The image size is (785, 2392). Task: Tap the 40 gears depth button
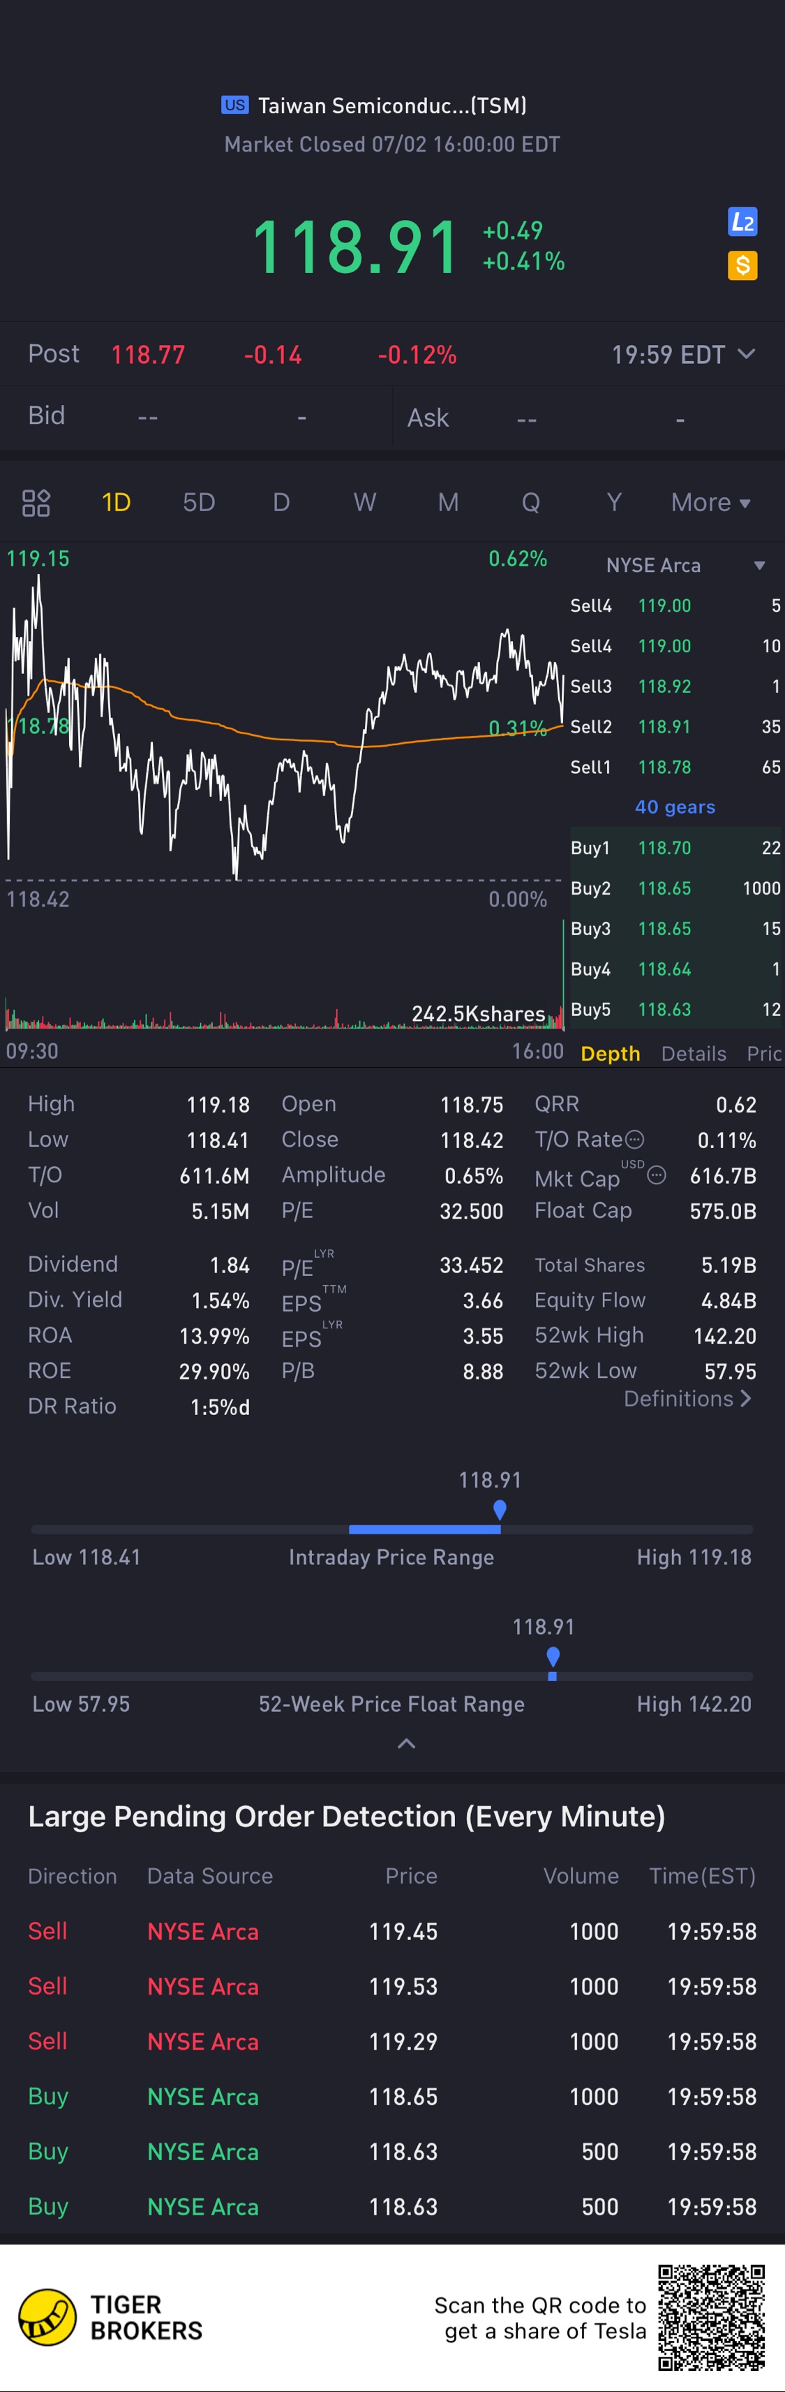pyautogui.click(x=675, y=807)
